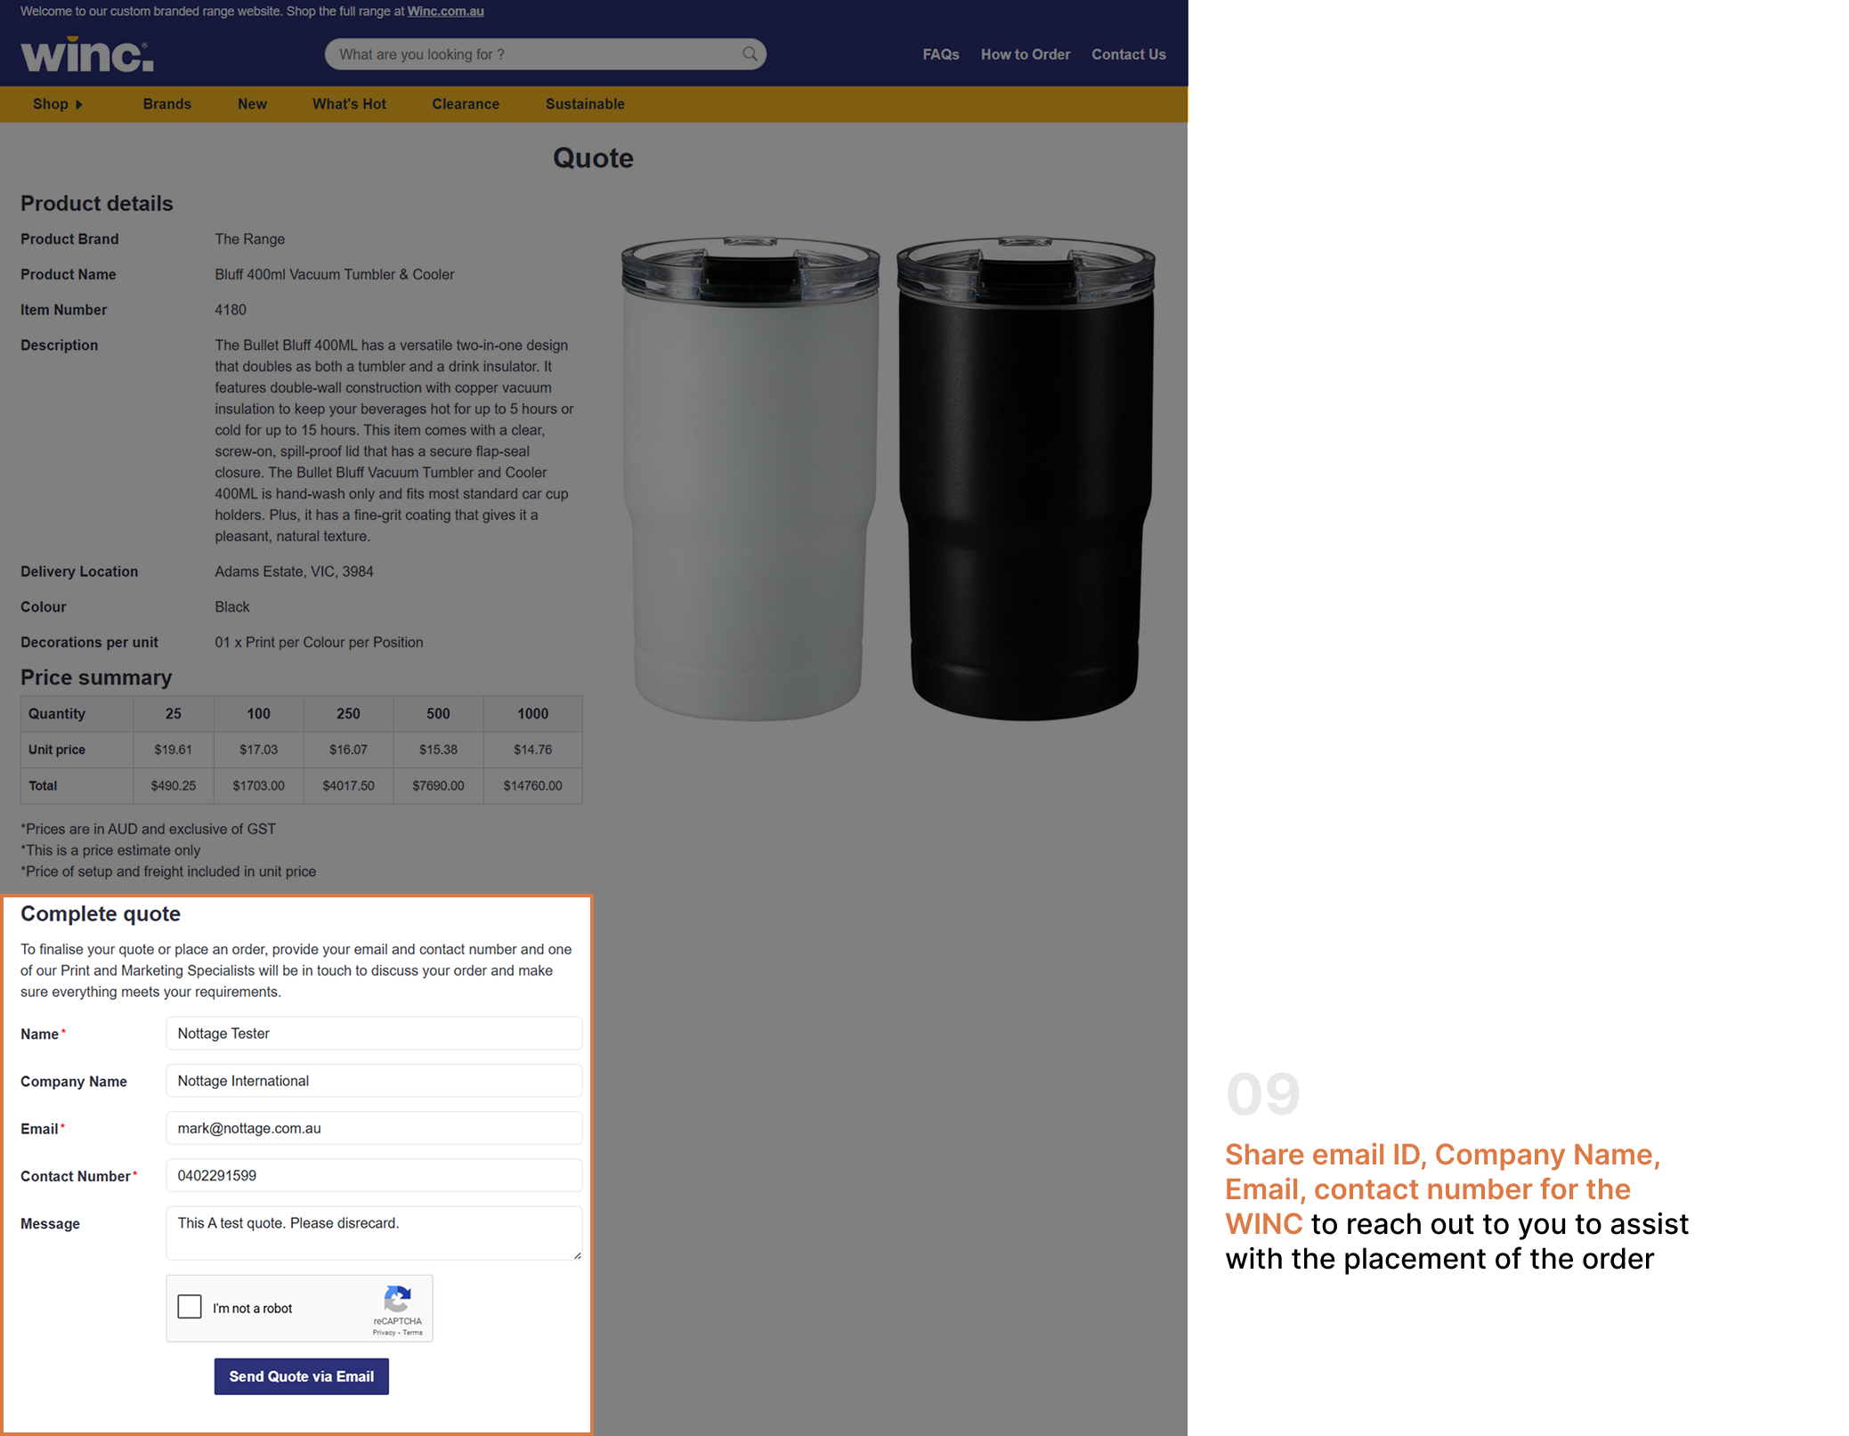
Task: Tick the I'm not a robot checkbox
Action: (190, 1307)
